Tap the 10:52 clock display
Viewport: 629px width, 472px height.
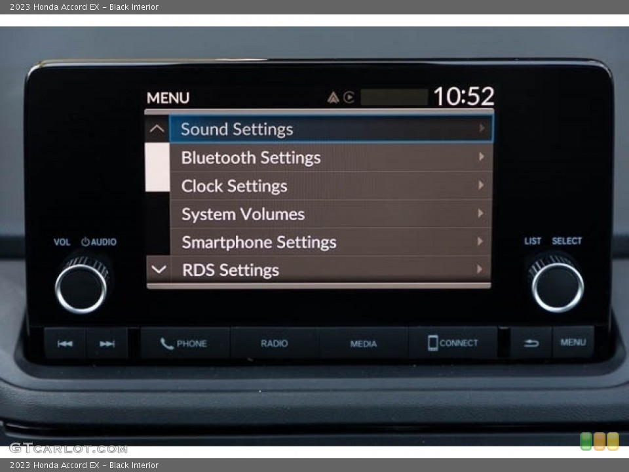(x=464, y=96)
